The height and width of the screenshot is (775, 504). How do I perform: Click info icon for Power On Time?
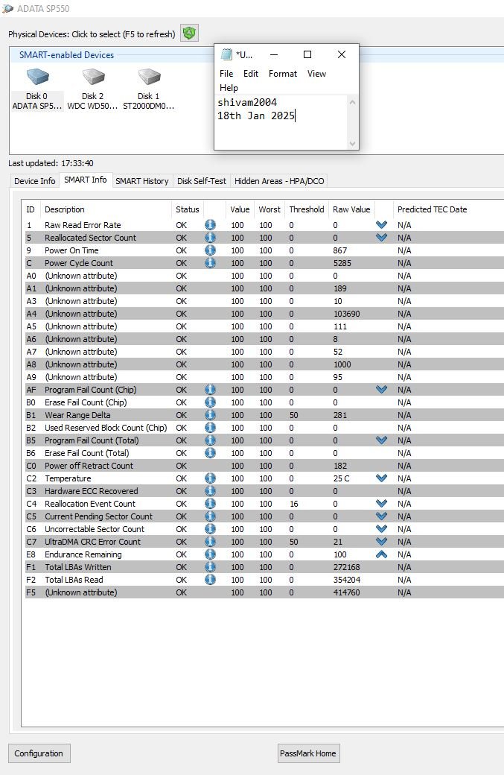click(210, 250)
